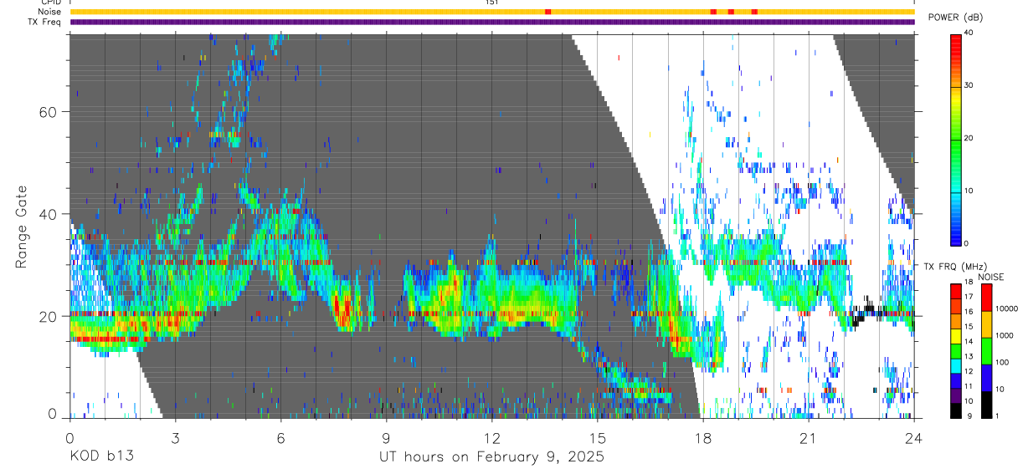The height and width of the screenshot is (474, 1028).
Task: Click the blue 11–12 MHz TX FRQ swatch
Action: pyautogui.click(x=955, y=380)
